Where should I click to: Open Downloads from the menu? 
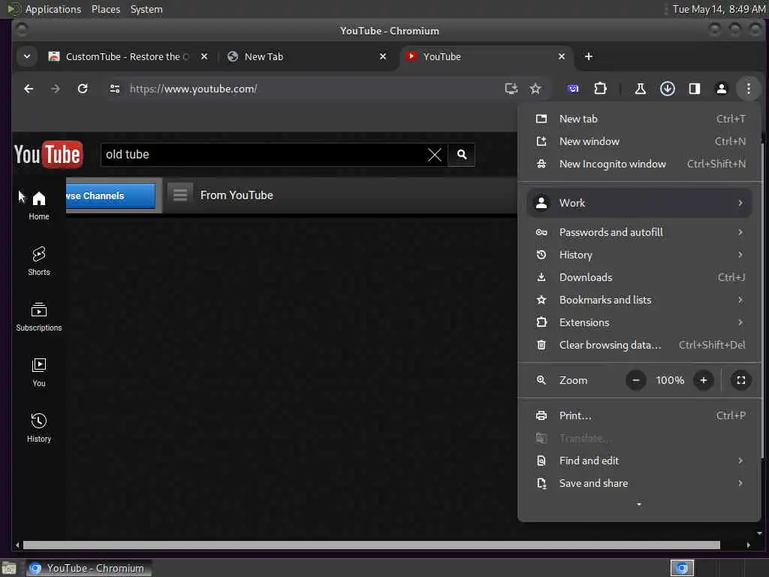point(639,277)
